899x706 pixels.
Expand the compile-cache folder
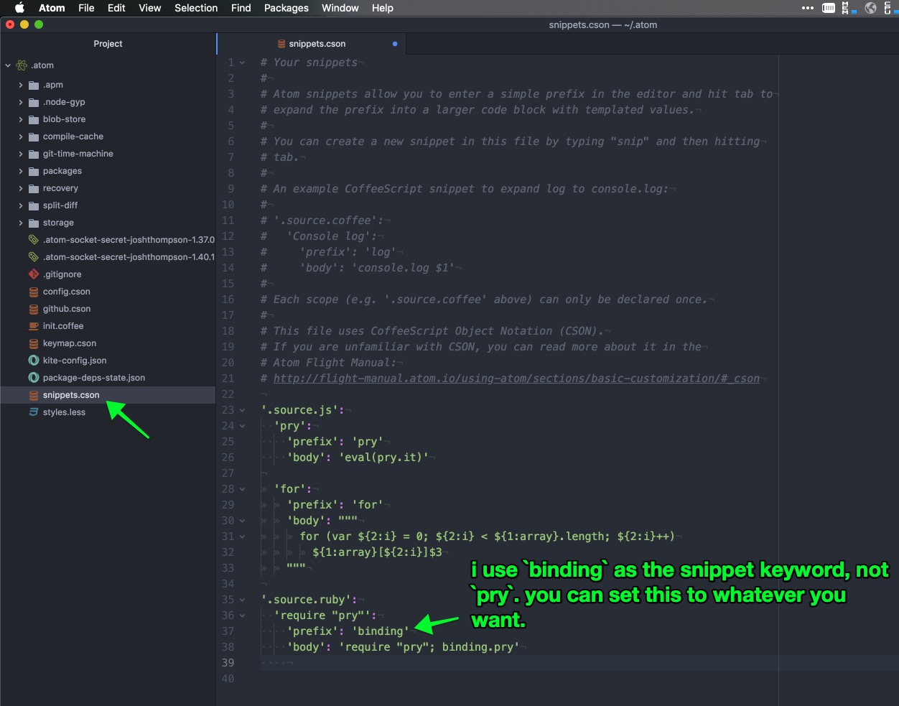pos(21,136)
